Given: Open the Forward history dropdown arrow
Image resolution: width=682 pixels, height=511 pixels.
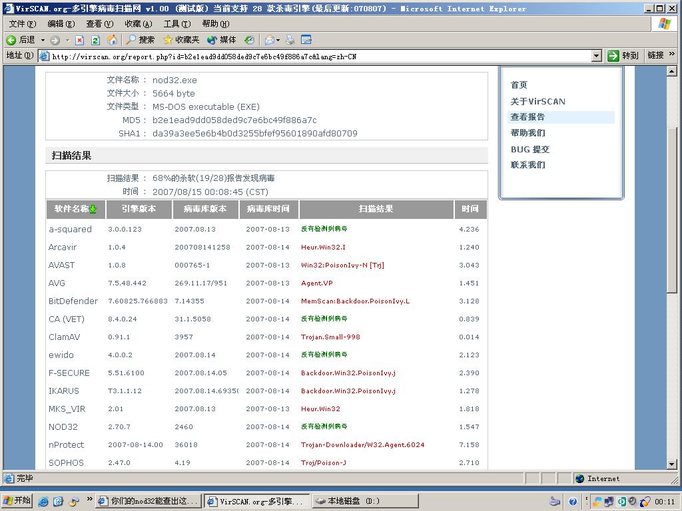Looking at the screenshot, I should coord(67,40).
